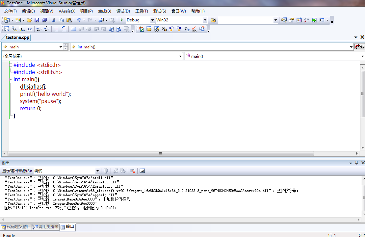This screenshot has height=237, width=365.
Task: Click the Output panel vertical scrollbar
Action: 364,197
